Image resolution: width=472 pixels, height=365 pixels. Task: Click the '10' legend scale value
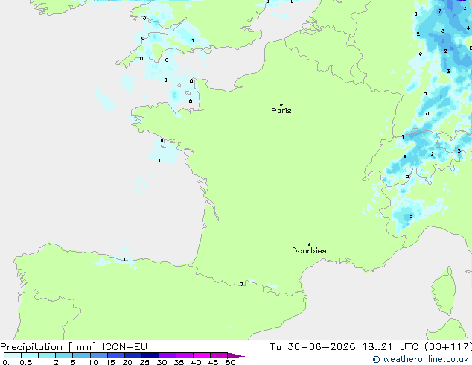(x=93, y=362)
